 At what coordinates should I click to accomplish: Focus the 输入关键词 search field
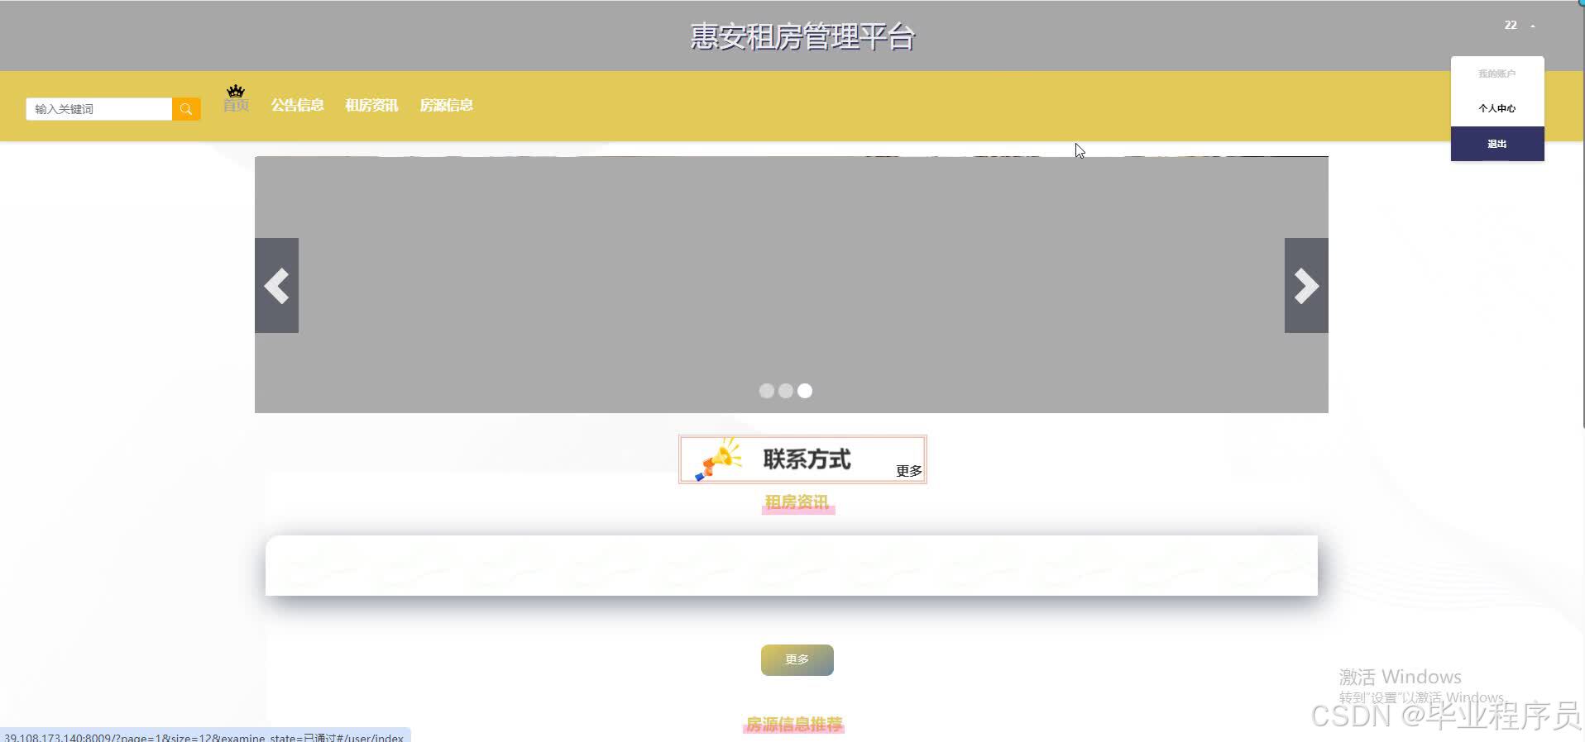(99, 109)
